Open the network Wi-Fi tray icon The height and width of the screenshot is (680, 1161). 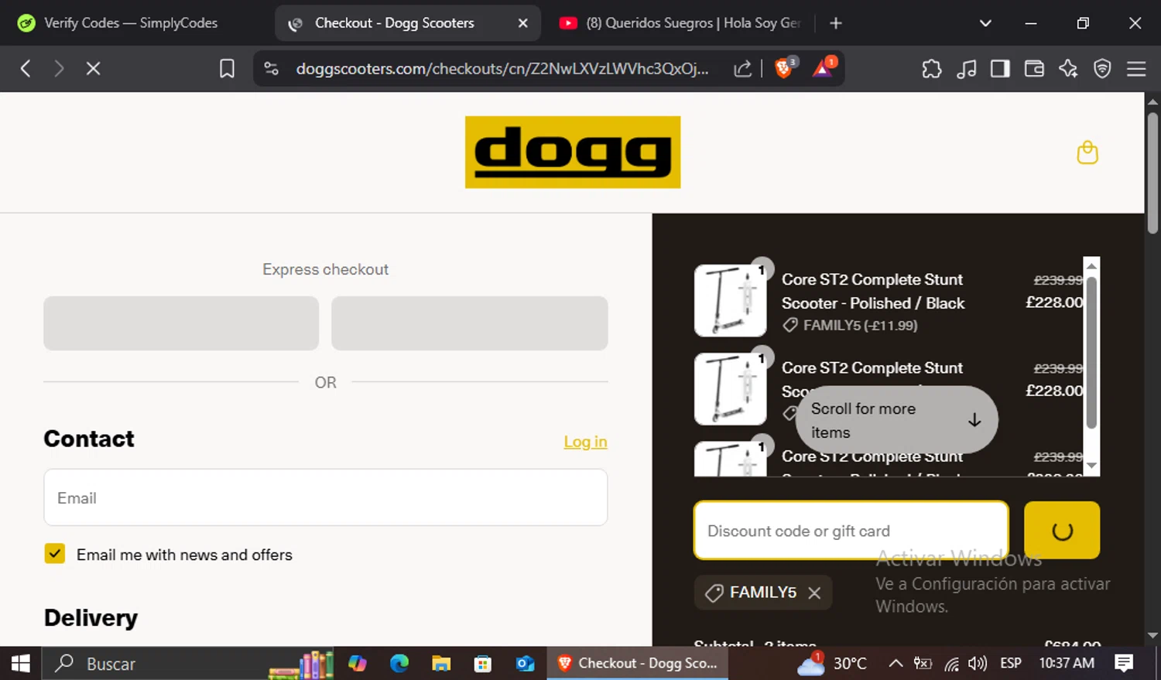[x=951, y=663]
